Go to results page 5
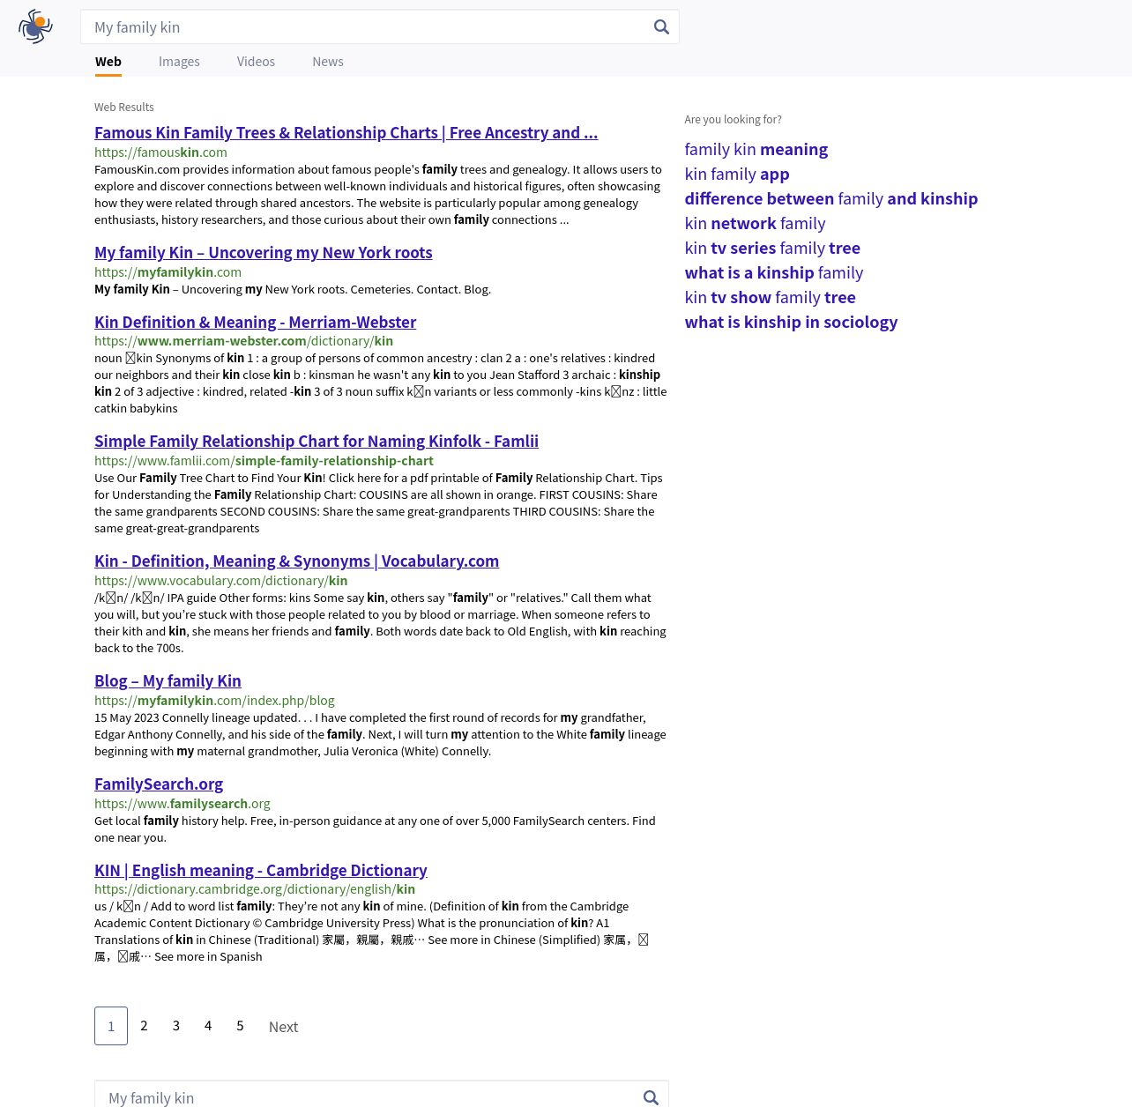Viewport: 1132px width, 1107px height. [240, 1026]
